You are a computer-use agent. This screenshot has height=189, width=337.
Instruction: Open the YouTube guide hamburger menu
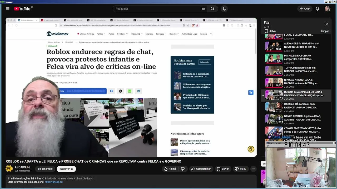click(x=8, y=9)
